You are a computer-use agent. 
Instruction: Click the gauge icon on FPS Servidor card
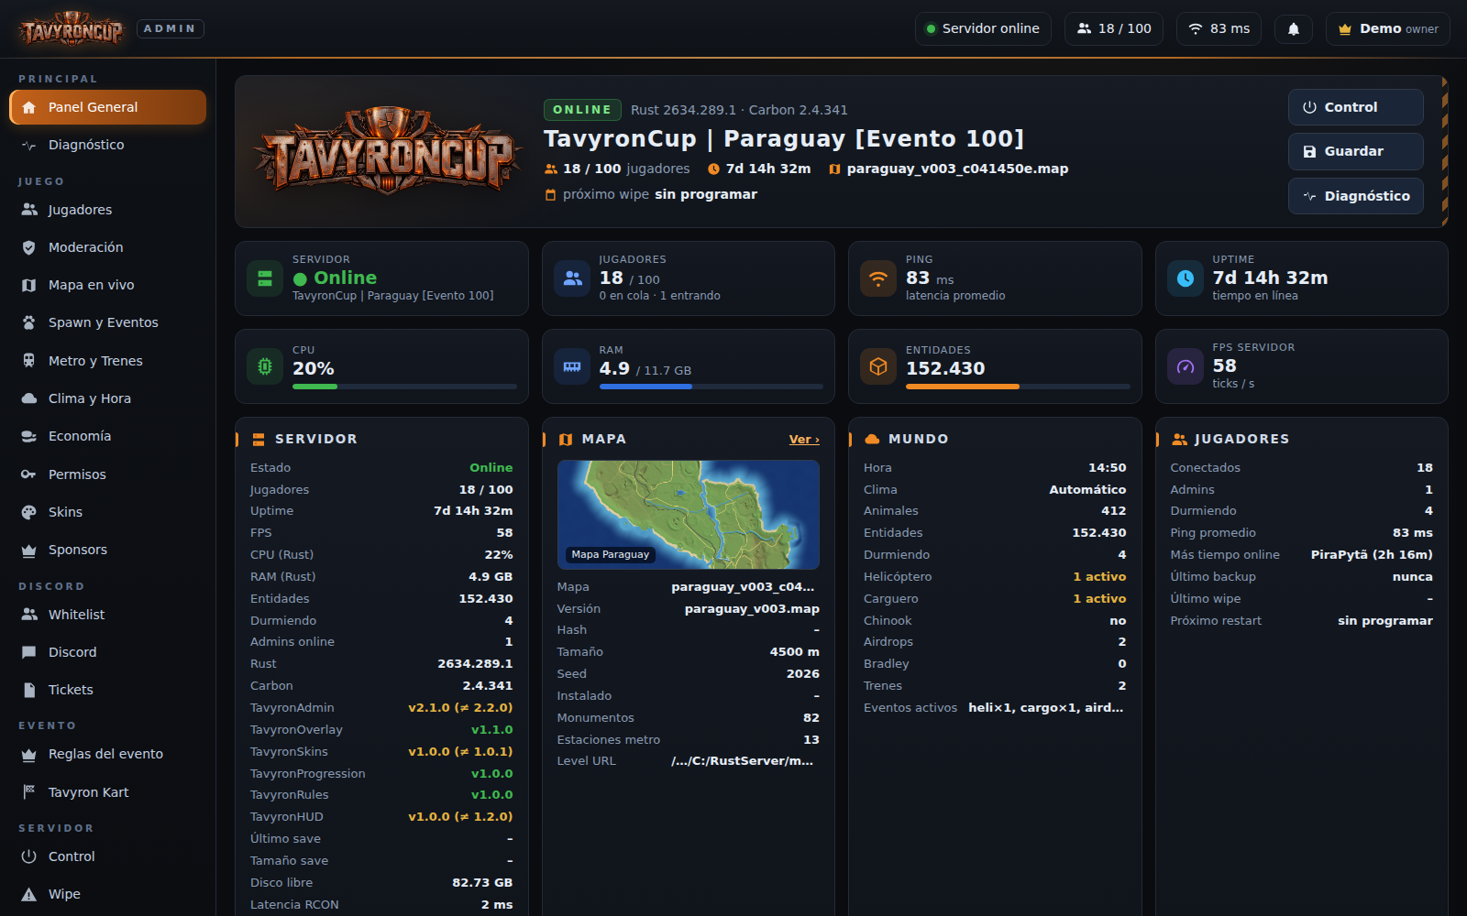[x=1186, y=366]
